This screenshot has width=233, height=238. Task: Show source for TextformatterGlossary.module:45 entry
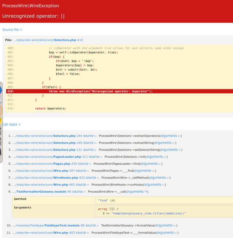tap(79, 192)
